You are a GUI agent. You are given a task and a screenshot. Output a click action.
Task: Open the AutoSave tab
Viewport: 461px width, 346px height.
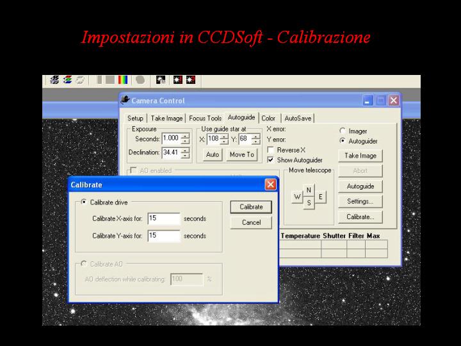298,119
